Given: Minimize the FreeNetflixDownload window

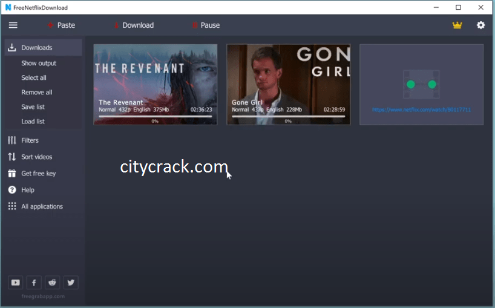Looking at the screenshot, I should (436, 7).
